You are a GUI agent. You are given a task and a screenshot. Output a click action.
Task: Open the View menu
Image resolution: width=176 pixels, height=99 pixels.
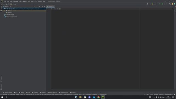pos(11,1)
